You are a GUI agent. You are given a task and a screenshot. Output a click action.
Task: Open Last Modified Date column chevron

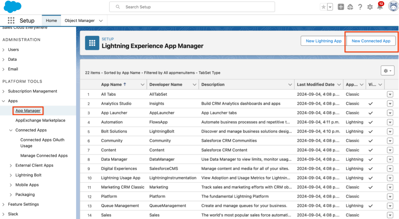pyautogui.click(x=339, y=85)
